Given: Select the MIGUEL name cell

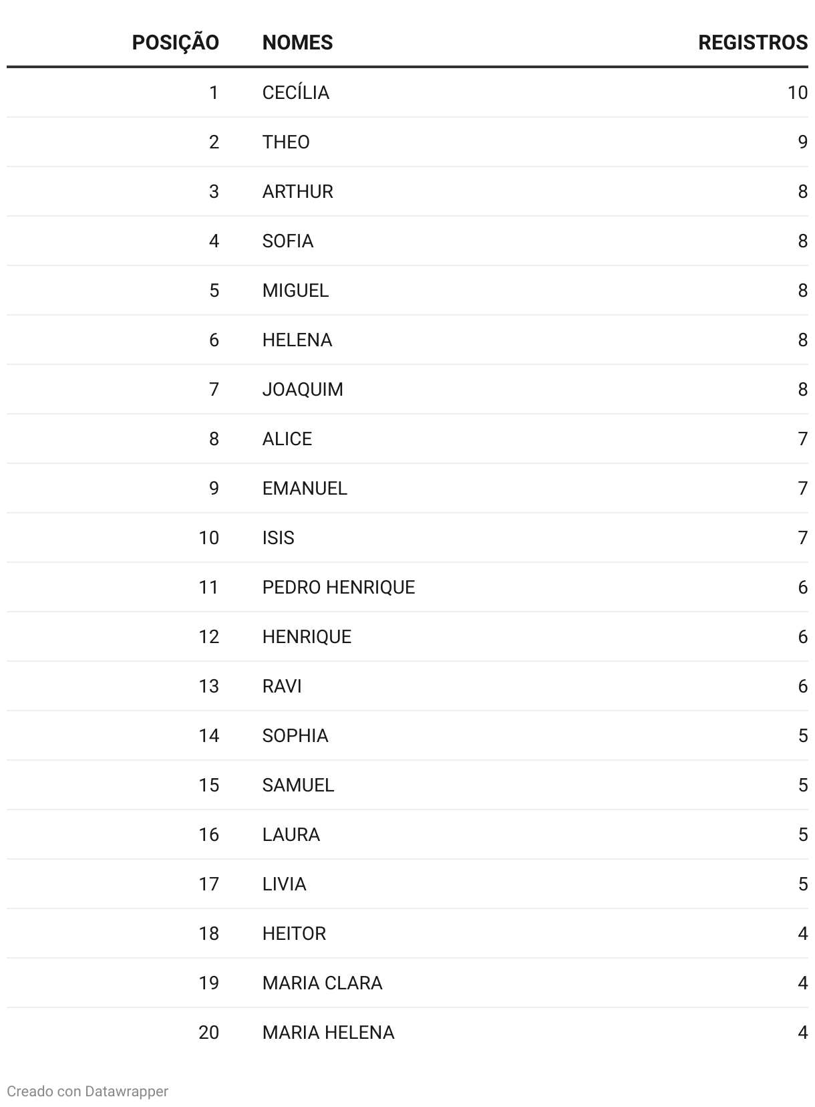Looking at the screenshot, I should (295, 290).
